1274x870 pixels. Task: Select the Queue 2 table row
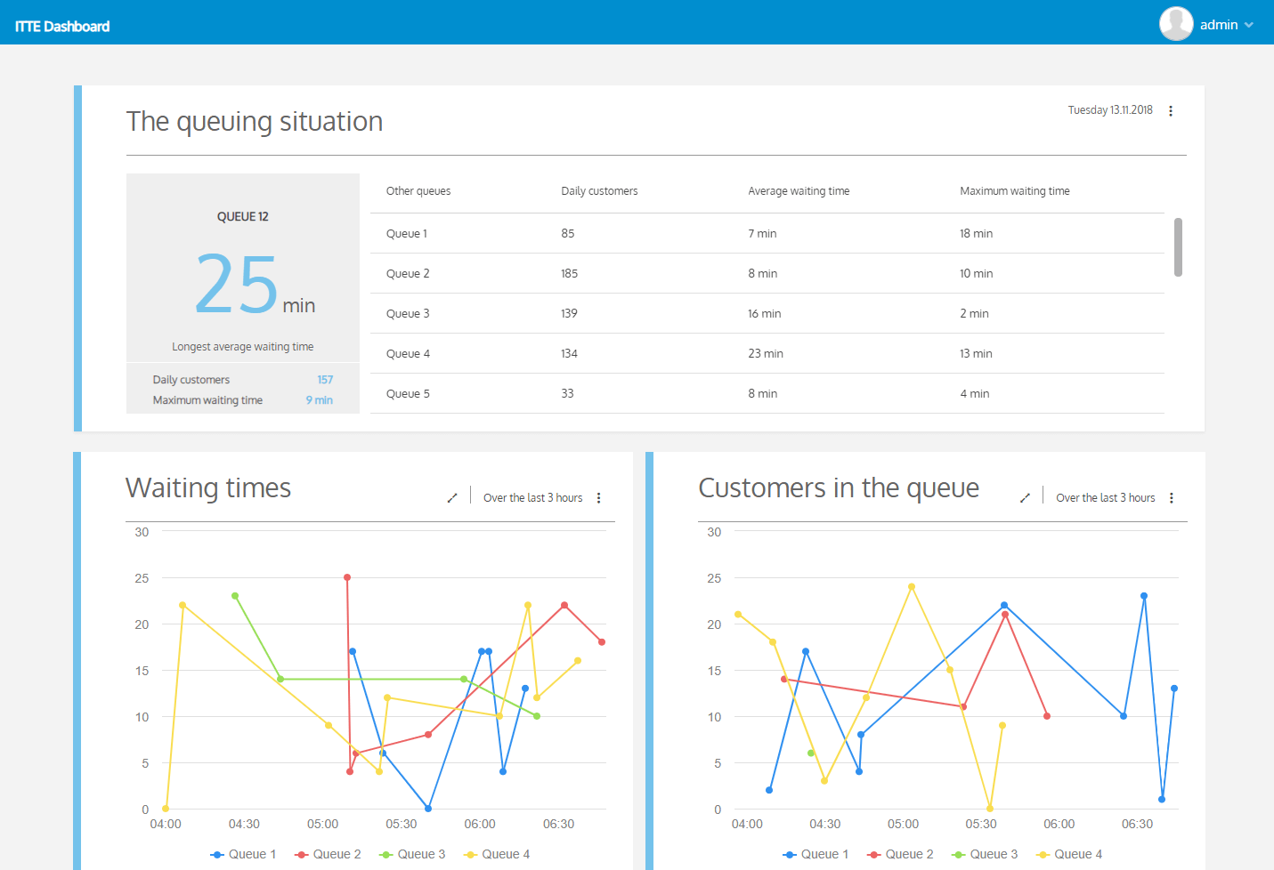(x=767, y=273)
